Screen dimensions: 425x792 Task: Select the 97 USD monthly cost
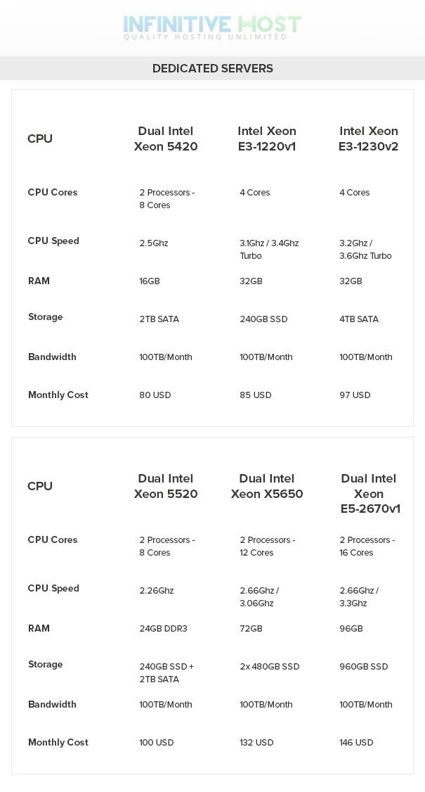355,395
